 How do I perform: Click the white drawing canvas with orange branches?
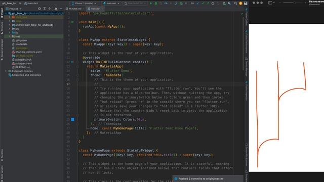point(287,98)
